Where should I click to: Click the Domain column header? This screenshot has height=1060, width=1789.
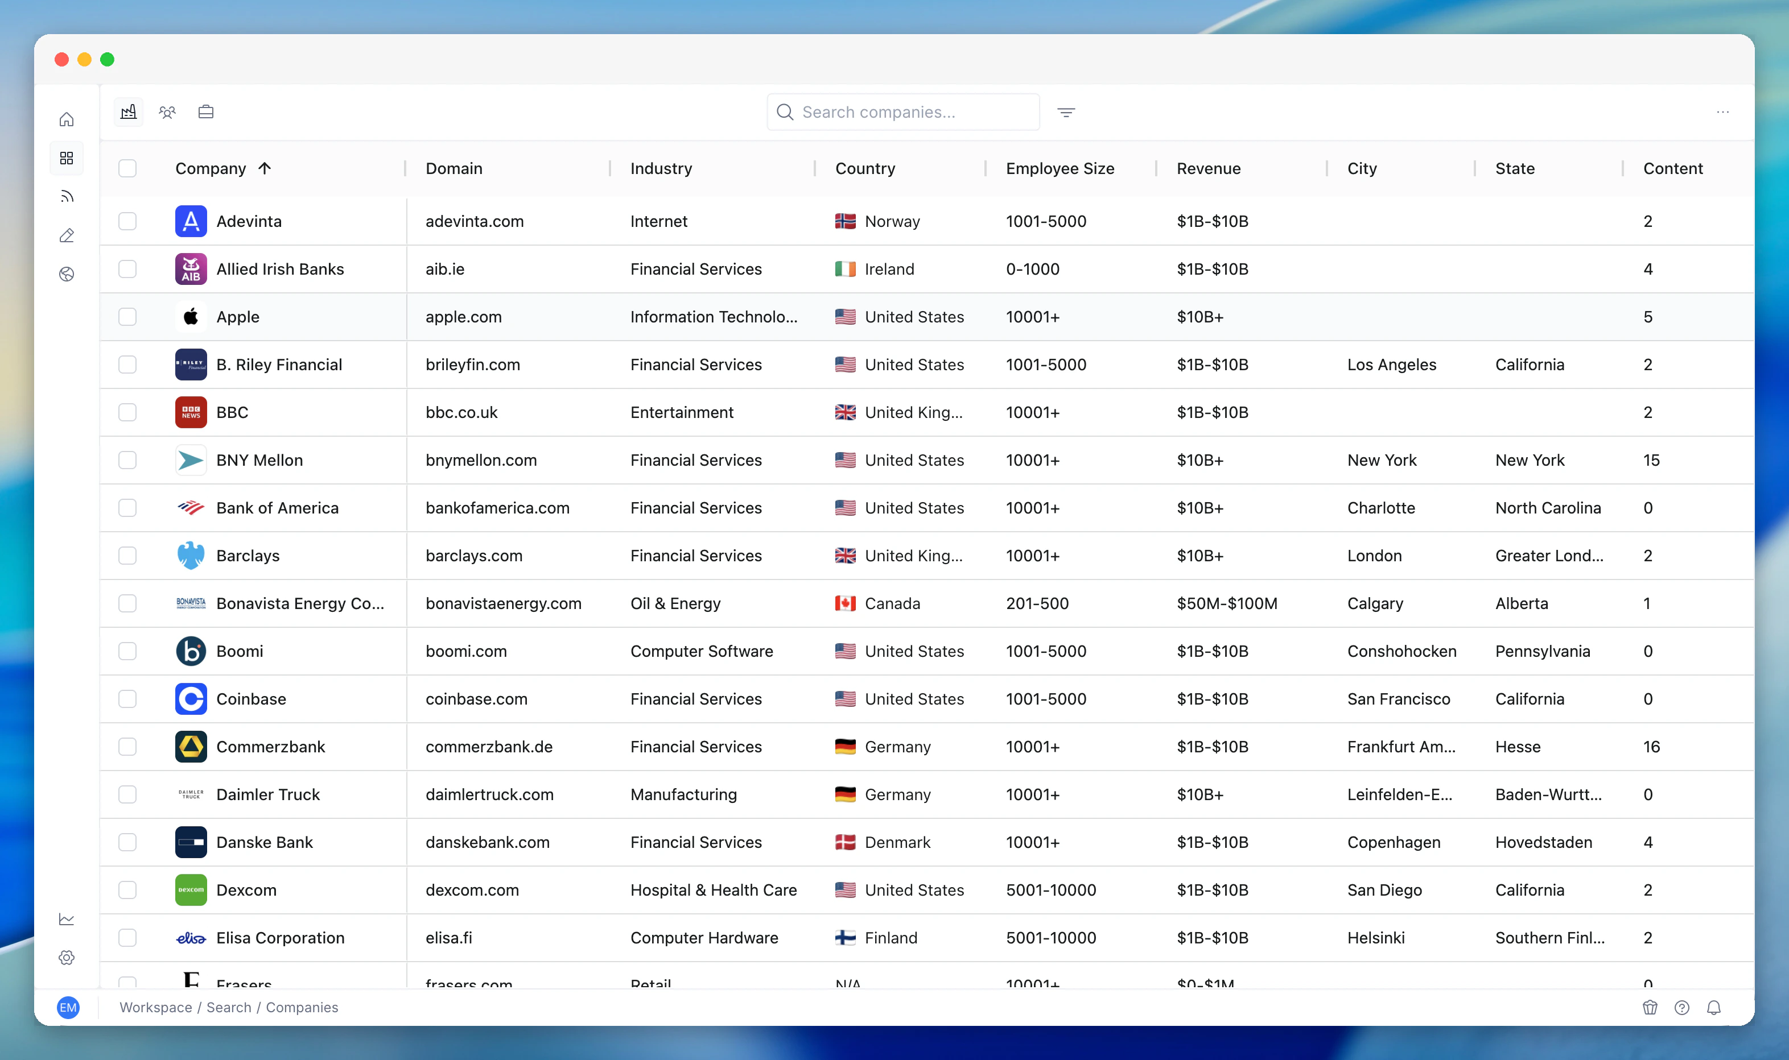click(454, 168)
